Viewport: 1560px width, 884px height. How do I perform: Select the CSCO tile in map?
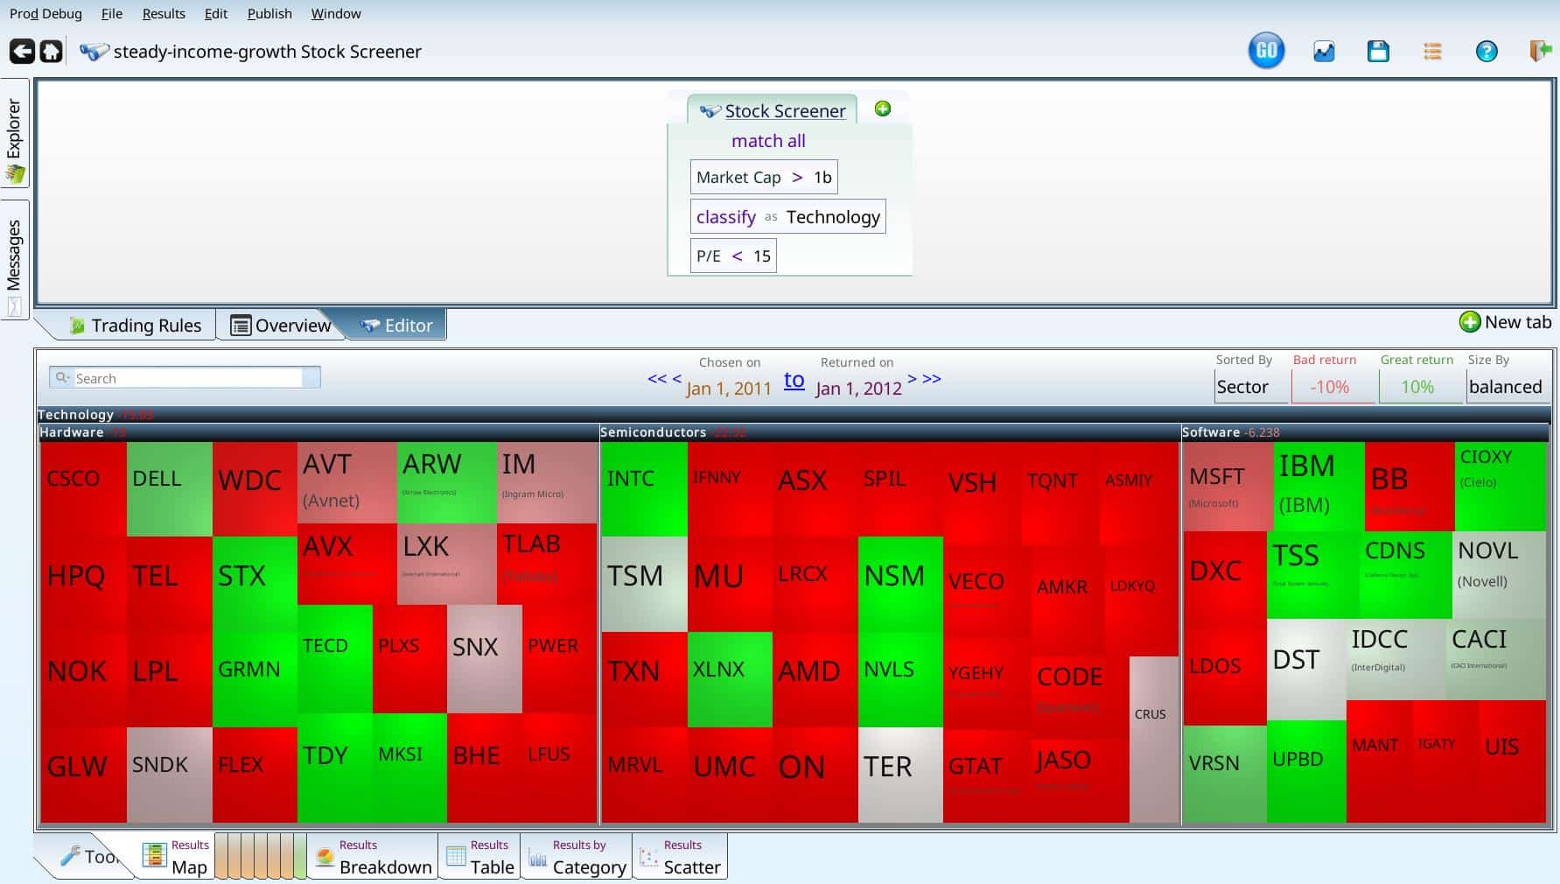click(83, 488)
